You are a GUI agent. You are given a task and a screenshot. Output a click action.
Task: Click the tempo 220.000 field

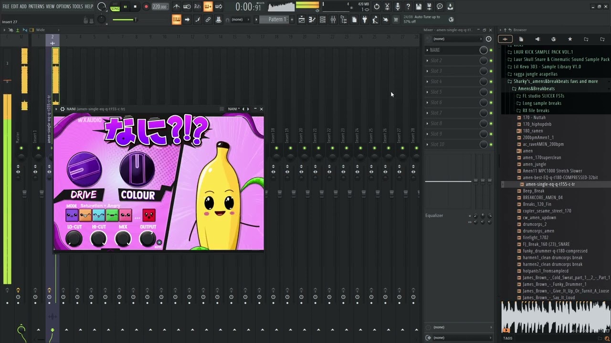point(159,7)
